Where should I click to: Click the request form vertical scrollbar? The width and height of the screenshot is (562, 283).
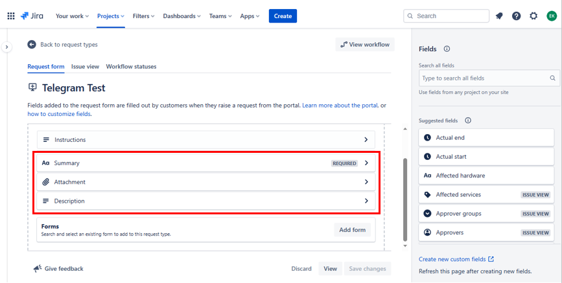[x=405, y=194]
